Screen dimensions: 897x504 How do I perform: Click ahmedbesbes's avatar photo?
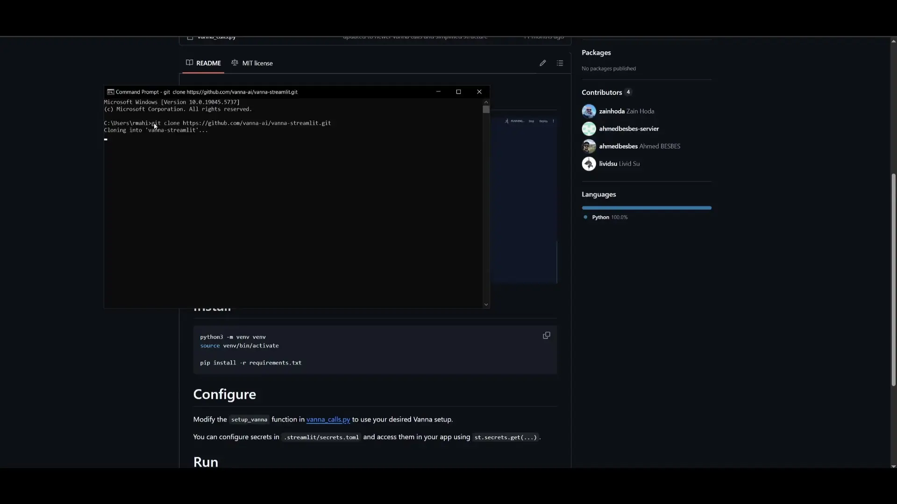coord(589,146)
